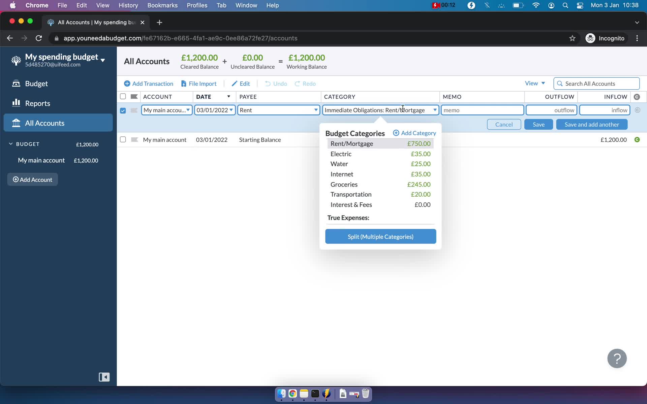Toggle the transaction row checkbox
Image resolution: width=647 pixels, height=404 pixels.
tap(123, 110)
